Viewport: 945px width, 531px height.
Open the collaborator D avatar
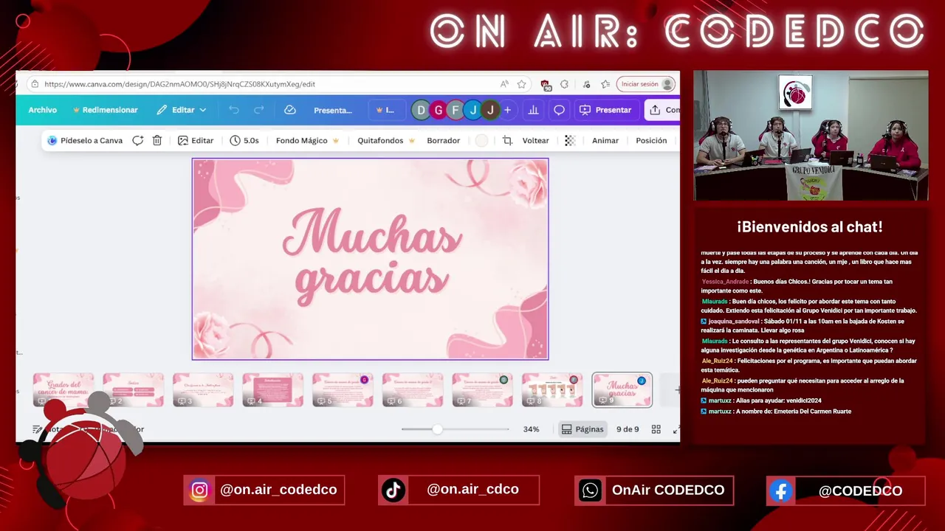pos(421,110)
